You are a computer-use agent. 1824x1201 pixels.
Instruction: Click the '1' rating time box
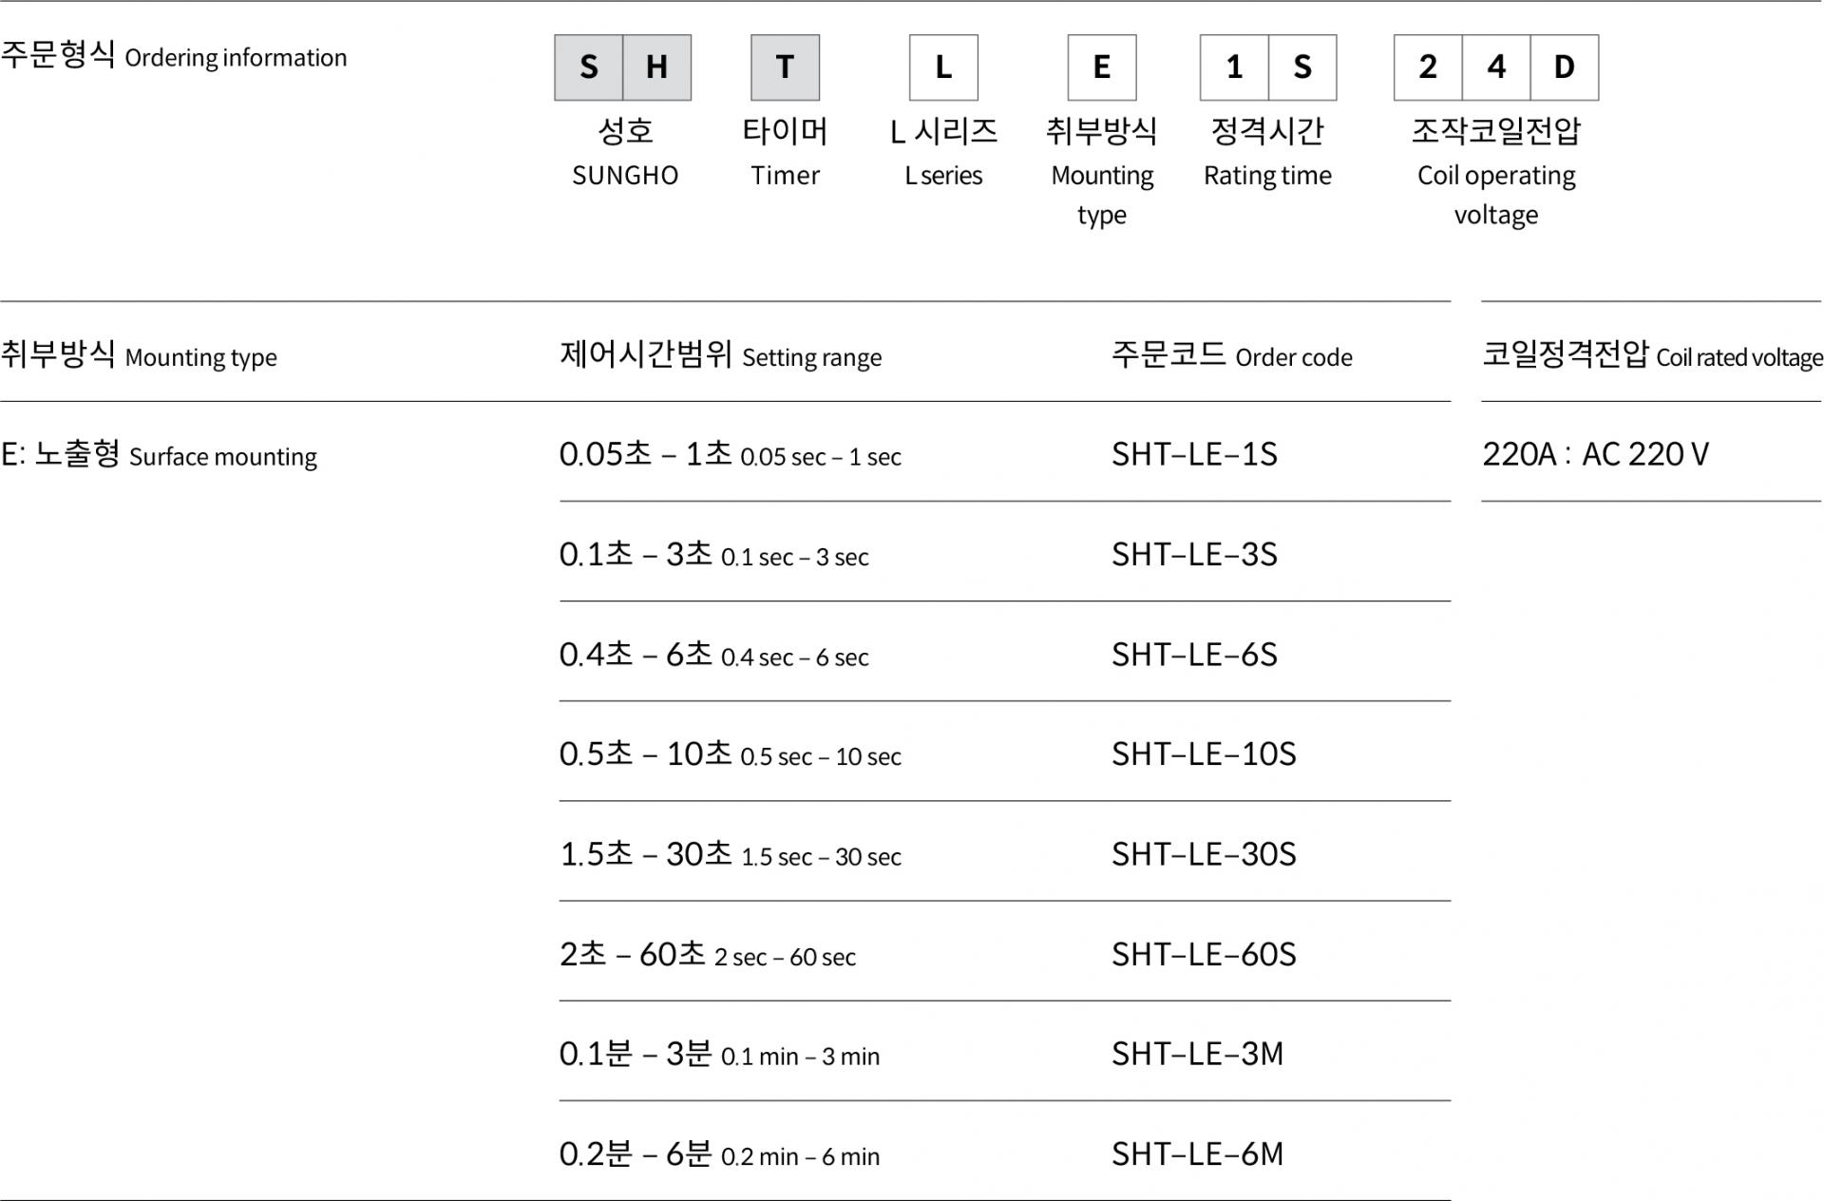pos(1234,67)
